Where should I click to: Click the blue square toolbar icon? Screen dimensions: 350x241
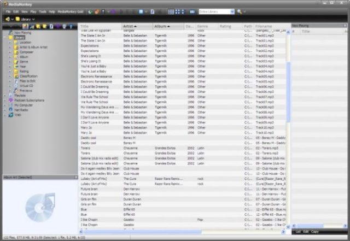141,12
